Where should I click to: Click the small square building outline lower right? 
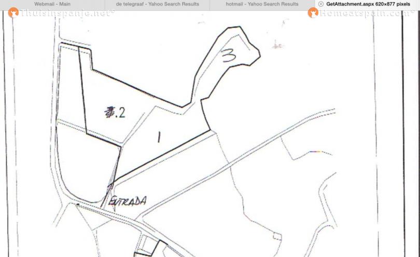(x=277, y=236)
